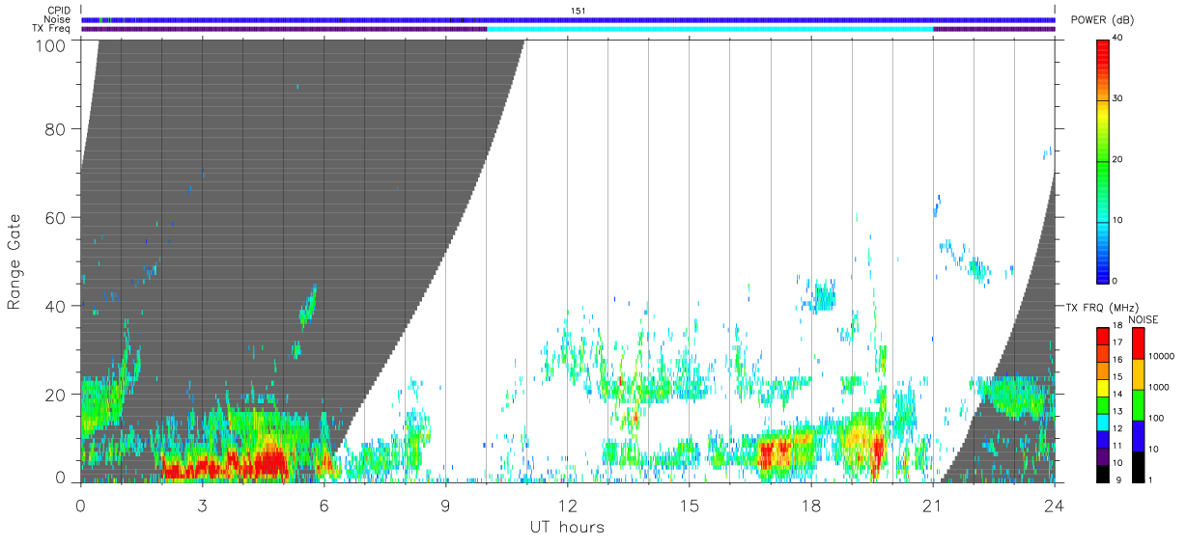1186x547 pixels.
Task: Click the 40 tick label on Range Gate axis
Action: (x=55, y=306)
